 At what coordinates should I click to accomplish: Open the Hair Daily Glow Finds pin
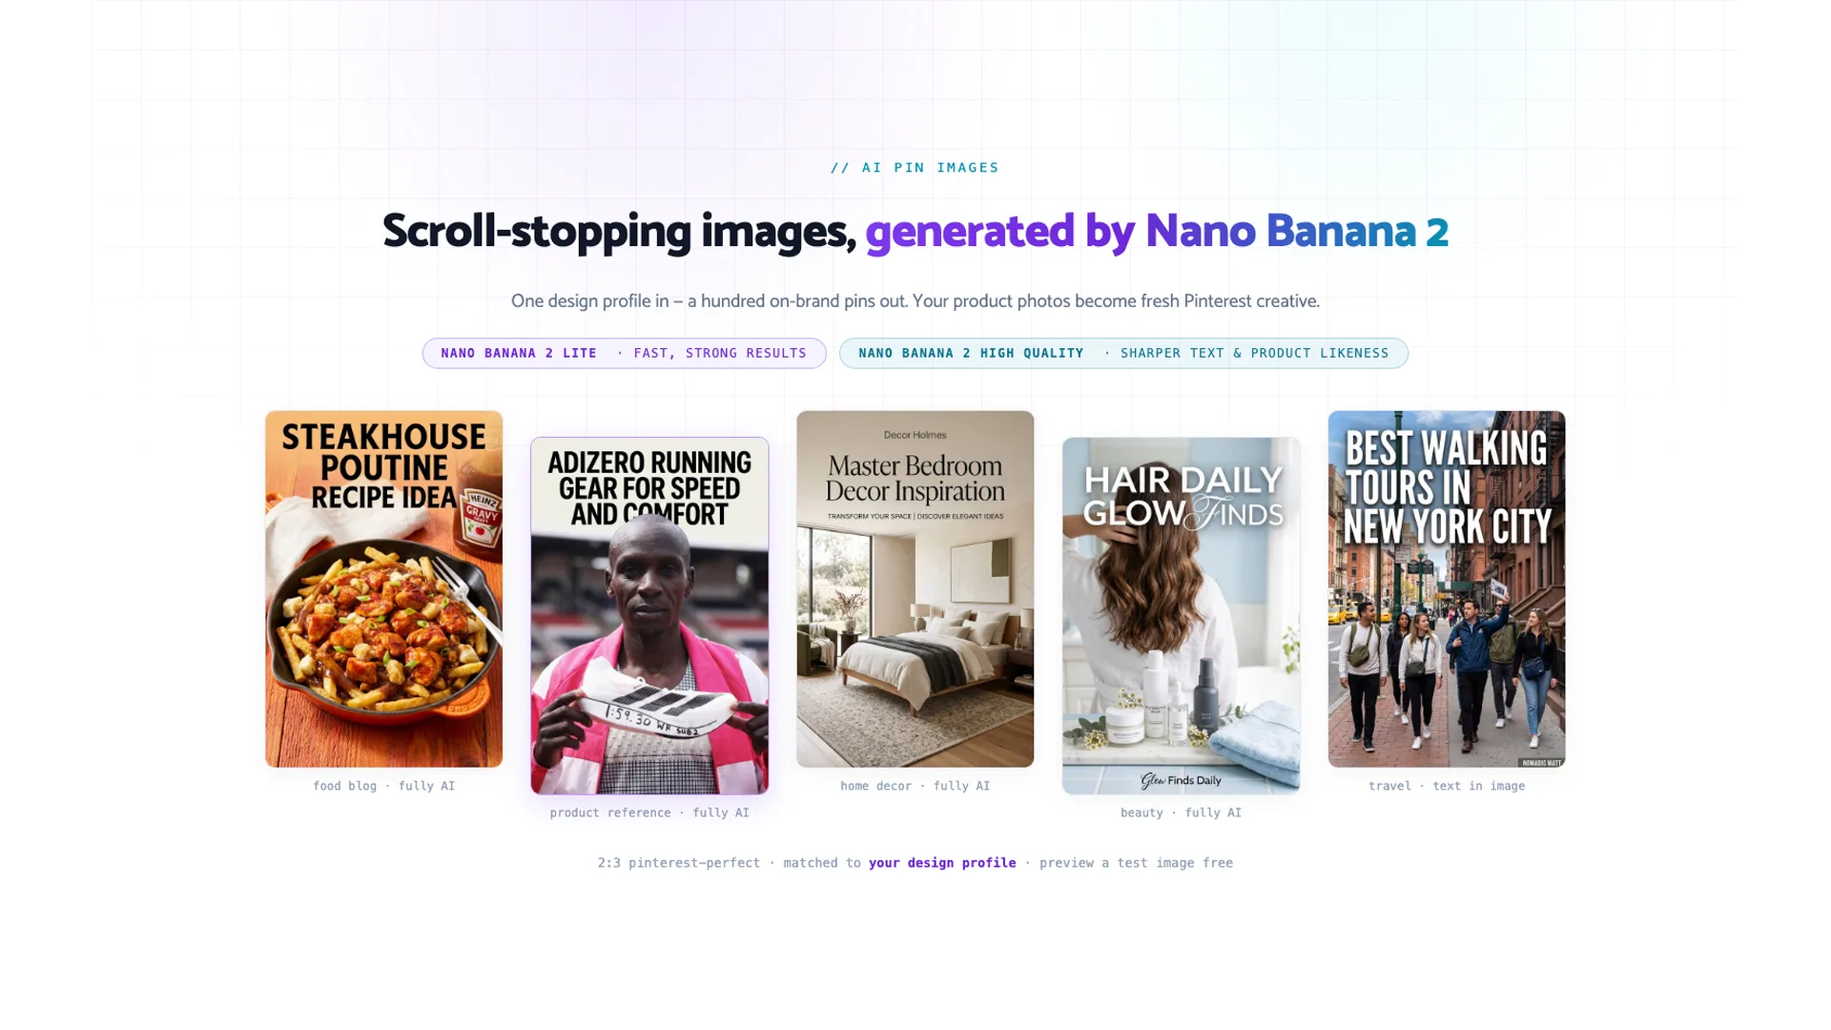tap(1181, 615)
